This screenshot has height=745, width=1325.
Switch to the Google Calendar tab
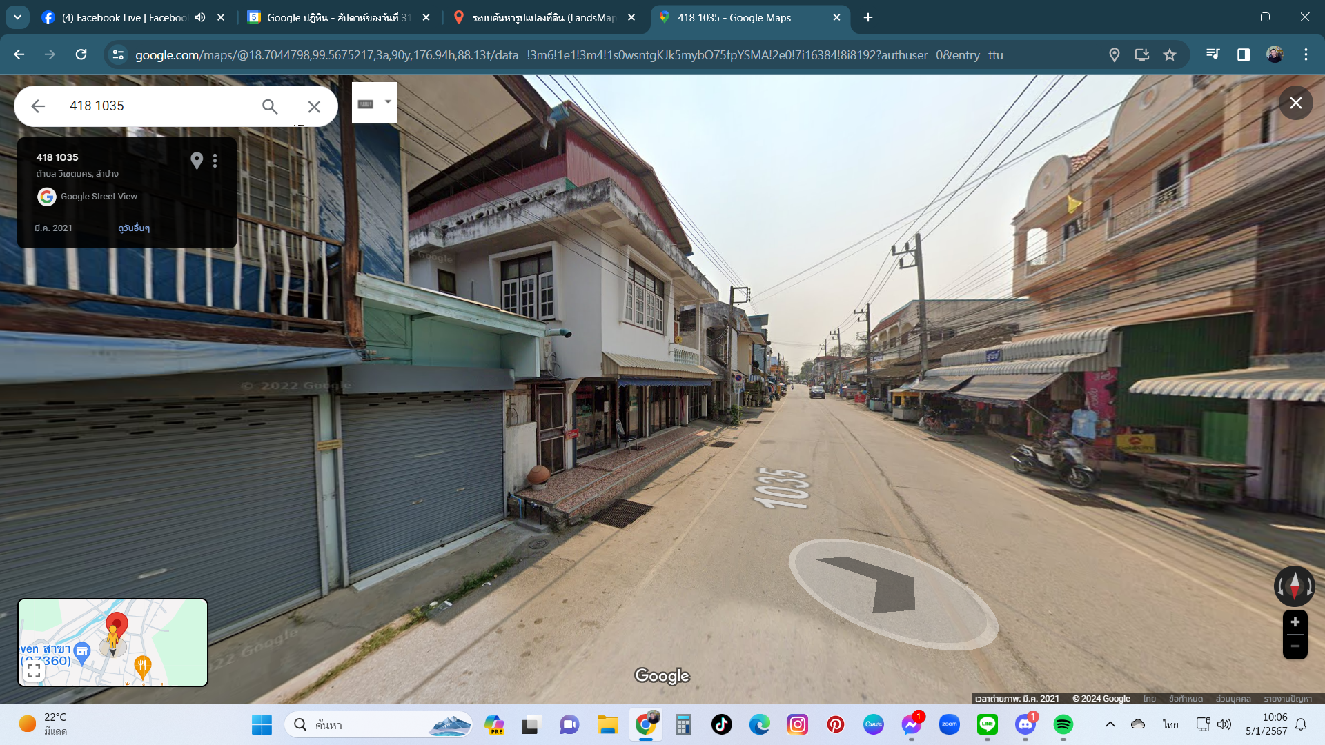338,17
